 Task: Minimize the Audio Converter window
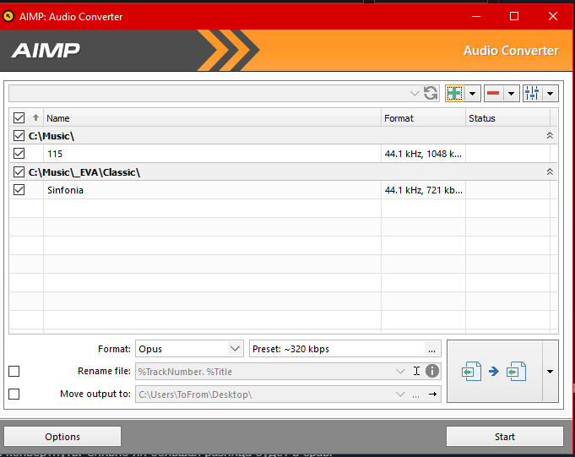click(x=476, y=16)
